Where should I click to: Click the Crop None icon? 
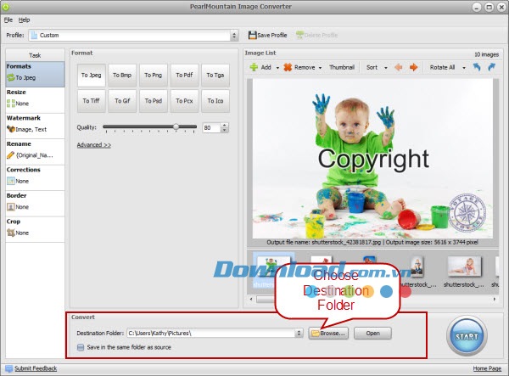coord(11,233)
